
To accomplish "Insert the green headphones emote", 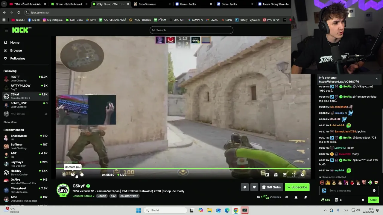I will point(370,182).
